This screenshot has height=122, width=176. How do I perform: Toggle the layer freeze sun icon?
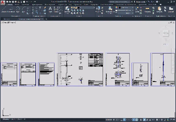tap(74, 8)
